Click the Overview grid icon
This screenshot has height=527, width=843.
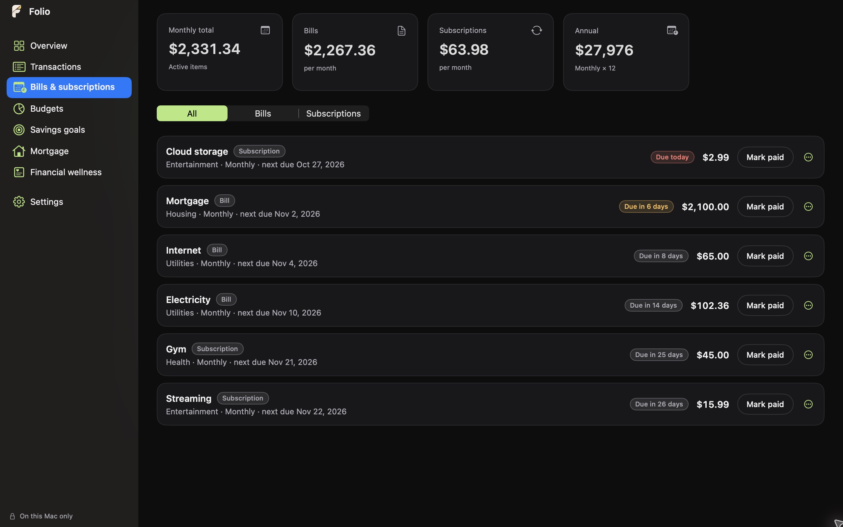click(19, 46)
